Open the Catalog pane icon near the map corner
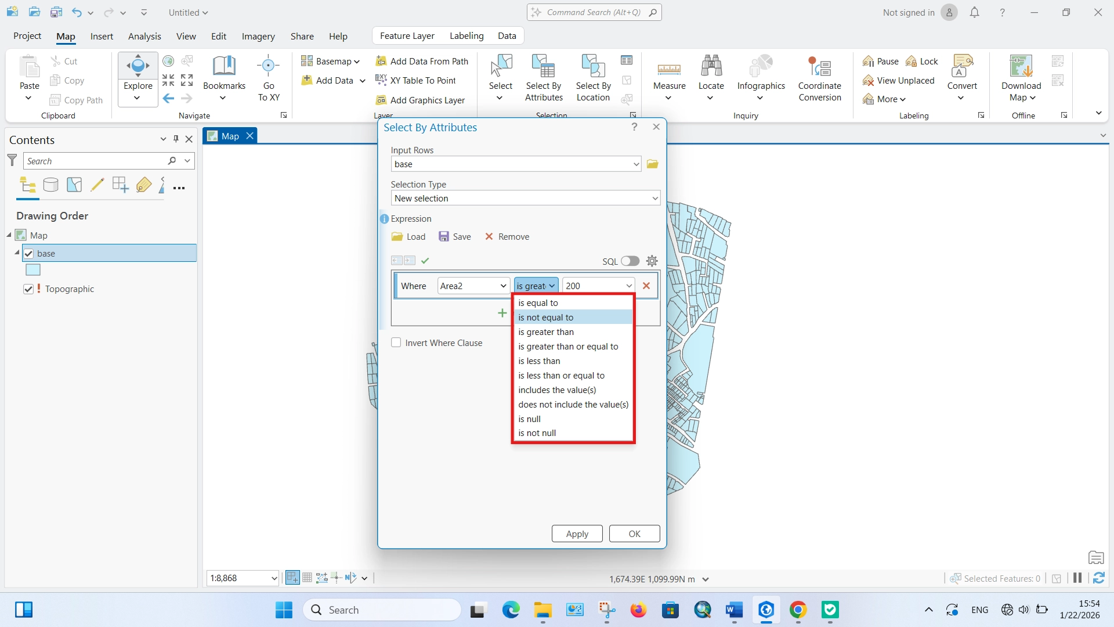 1095,558
